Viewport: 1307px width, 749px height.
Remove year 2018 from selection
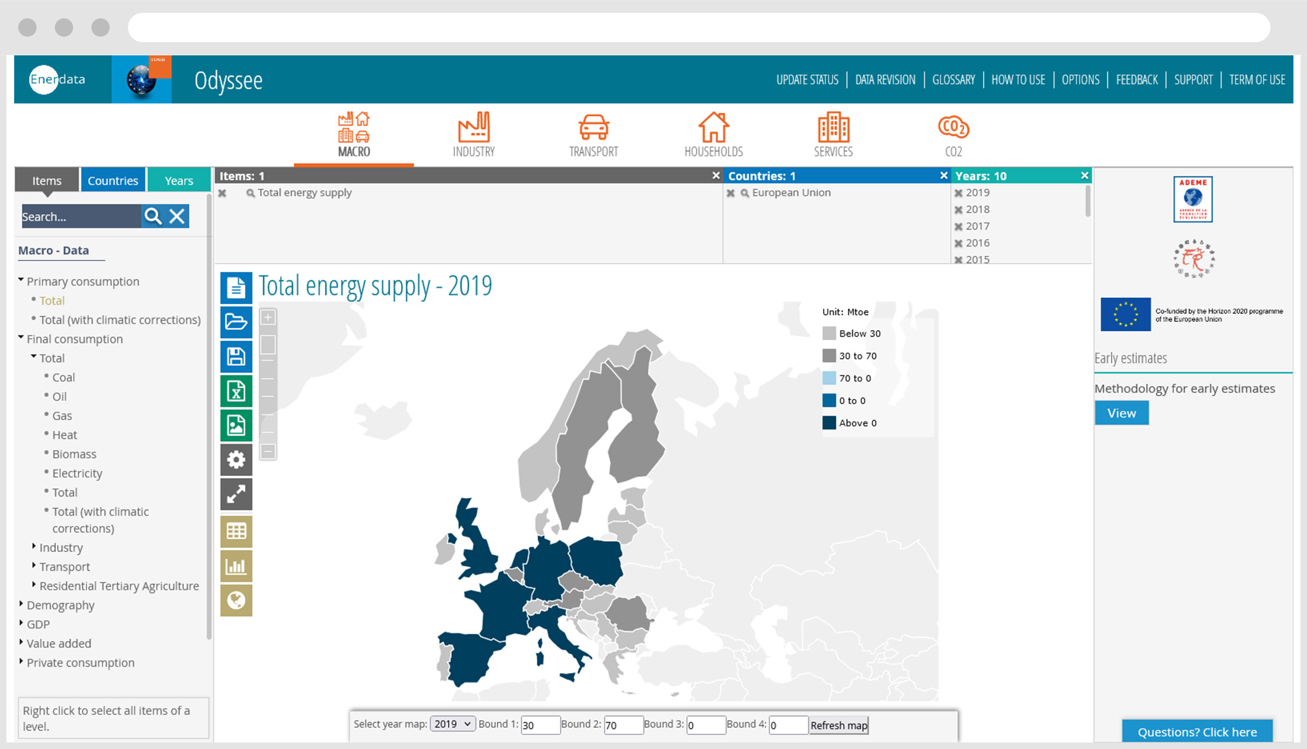(958, 210)
